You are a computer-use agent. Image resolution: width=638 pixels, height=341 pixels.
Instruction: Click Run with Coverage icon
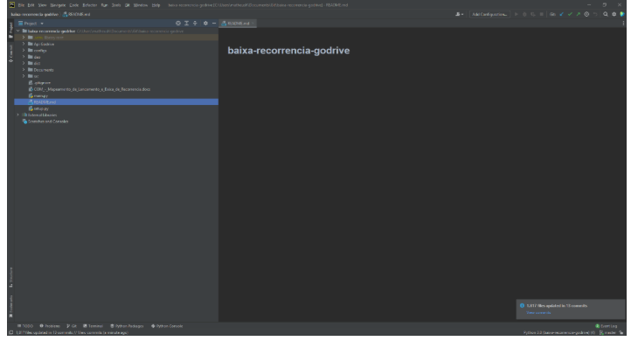532,14
